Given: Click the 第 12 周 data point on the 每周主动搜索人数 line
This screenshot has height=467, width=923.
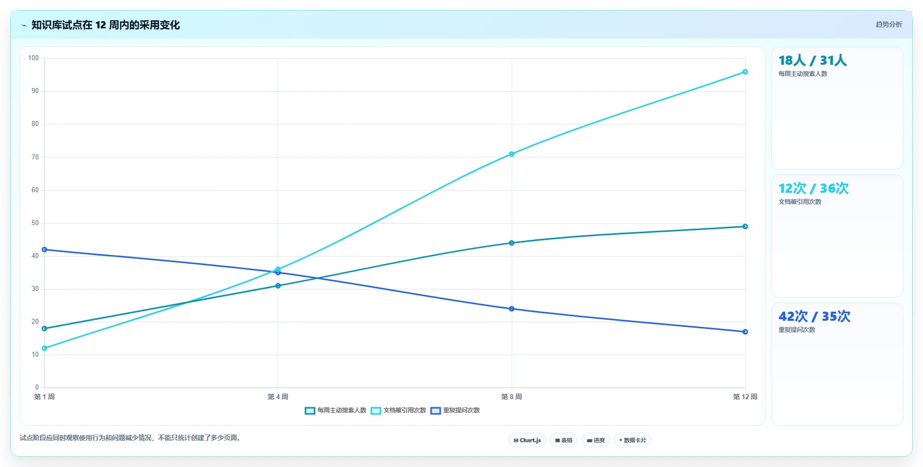Looking at the screenshot, I should point(745,226).
